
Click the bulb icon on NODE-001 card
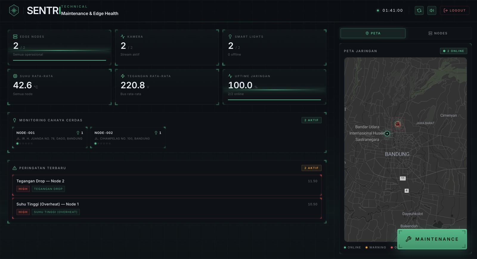pos(78,133)
